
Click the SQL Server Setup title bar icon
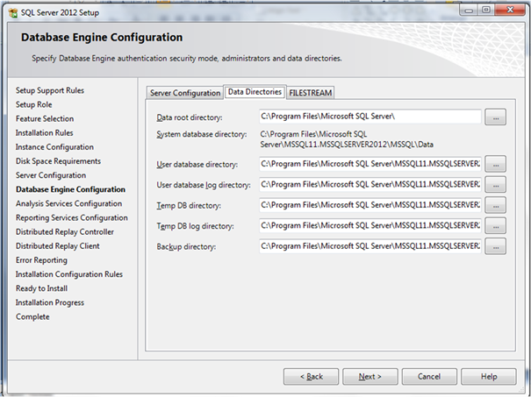pyautogui.click(x=13, y=13)
